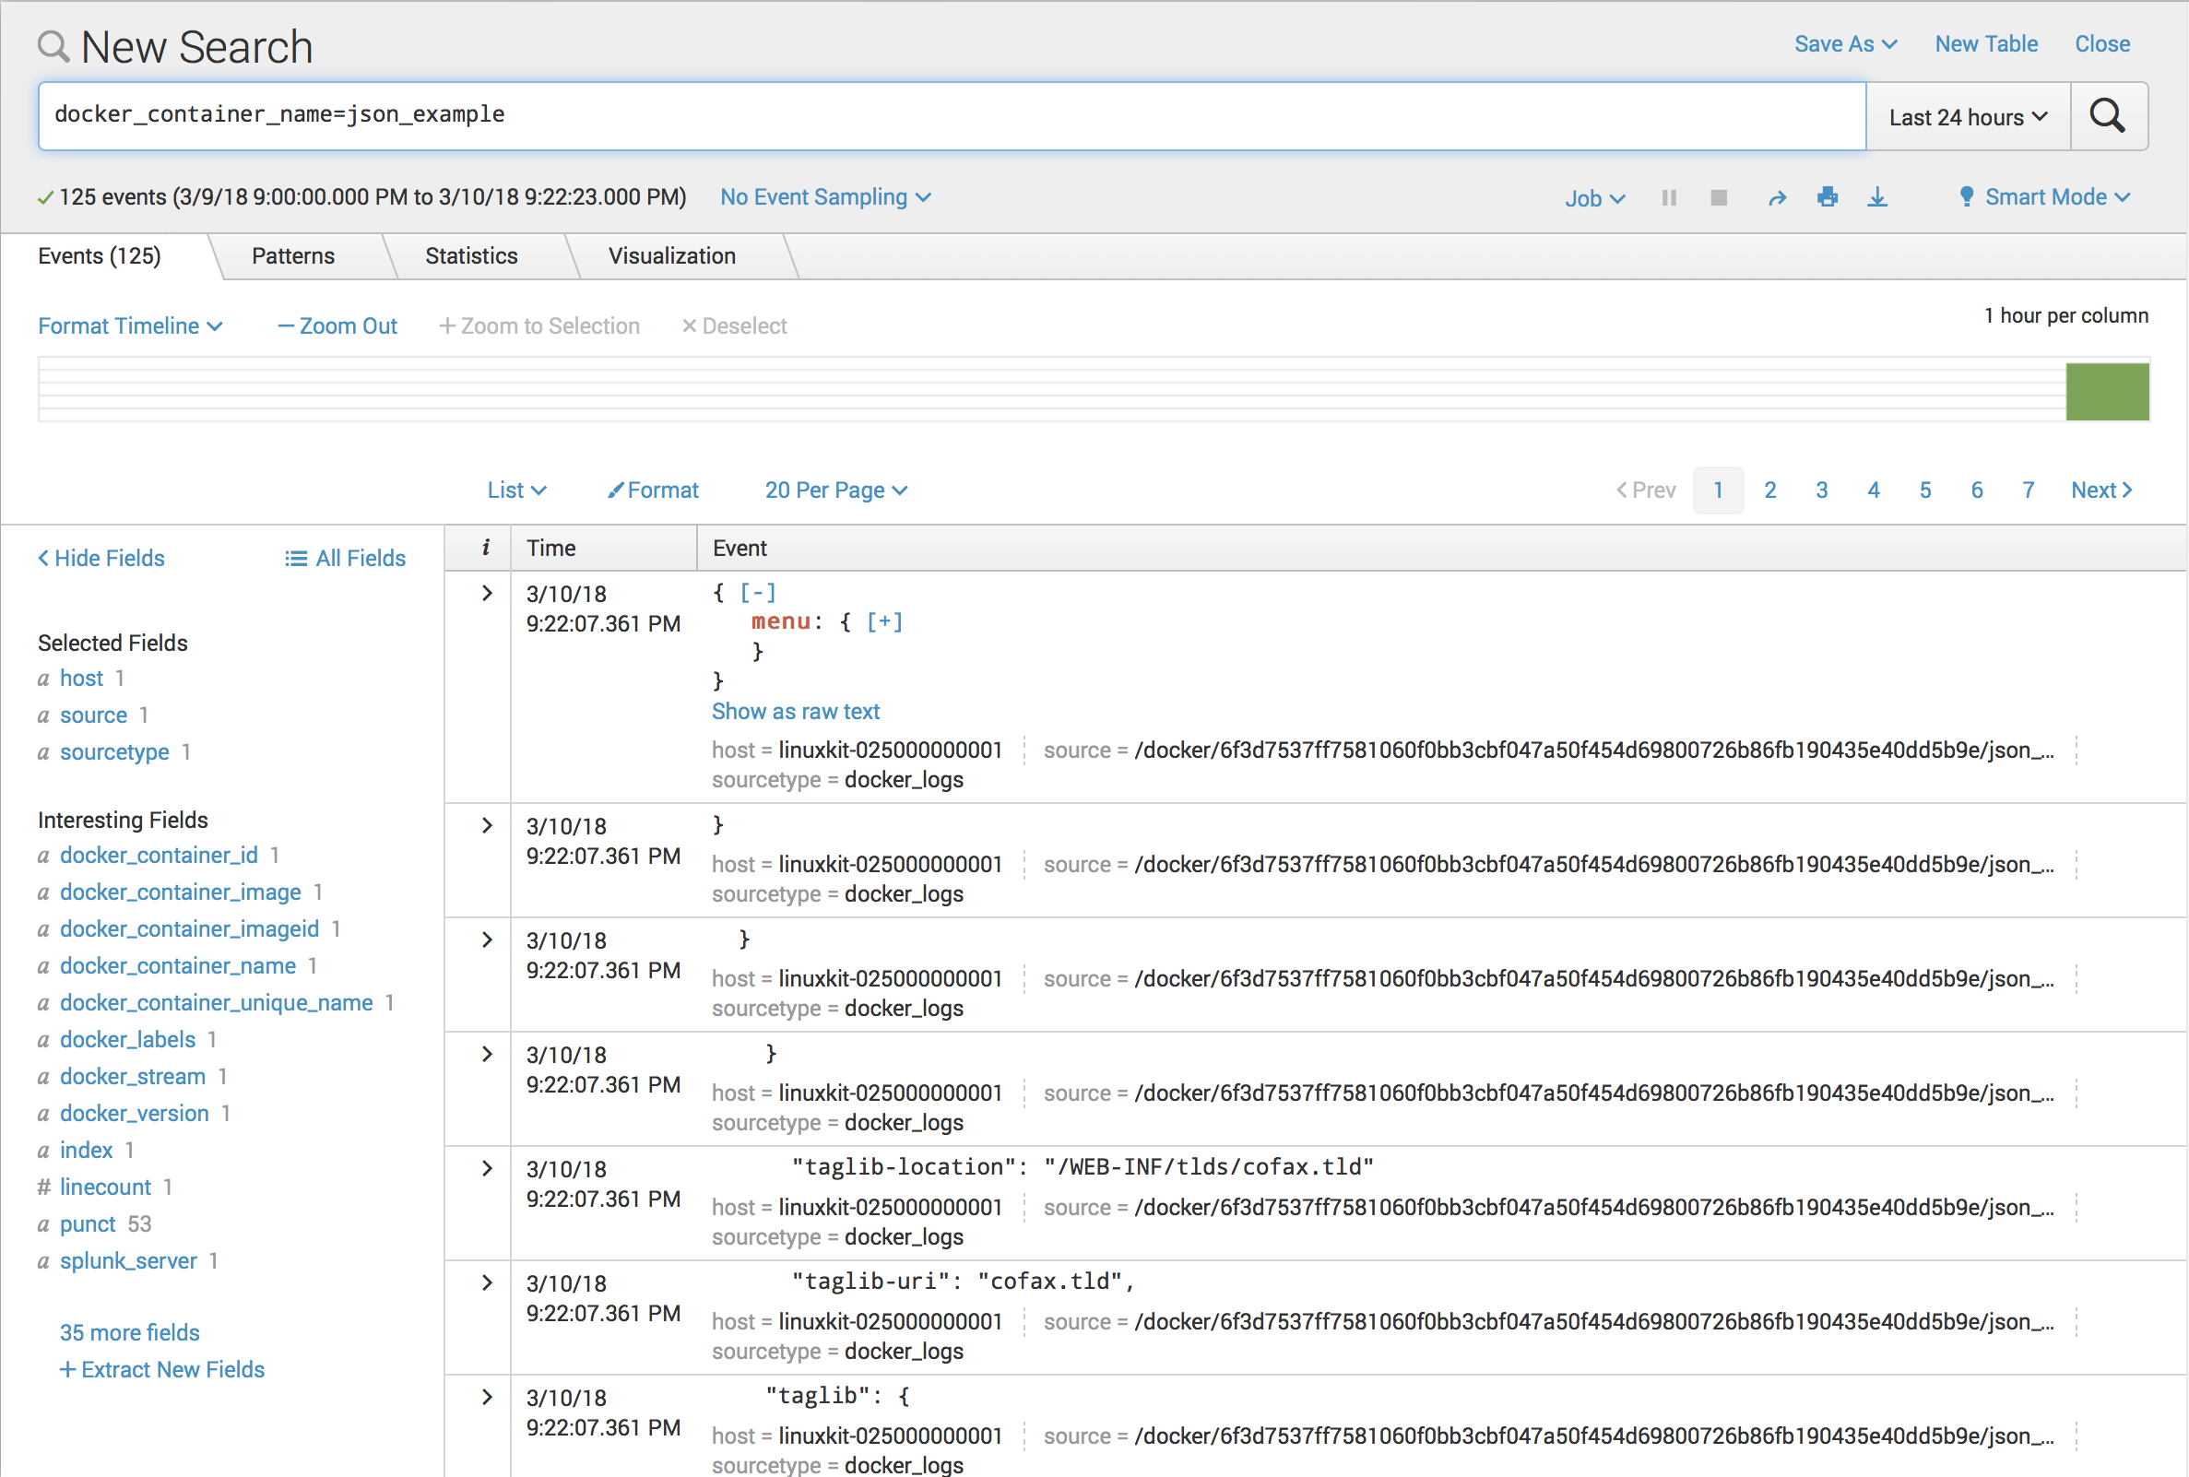The height and width of the screenshot is (1477, 2189).
Task: Pause the search job
Action: tap(1668, 198)
